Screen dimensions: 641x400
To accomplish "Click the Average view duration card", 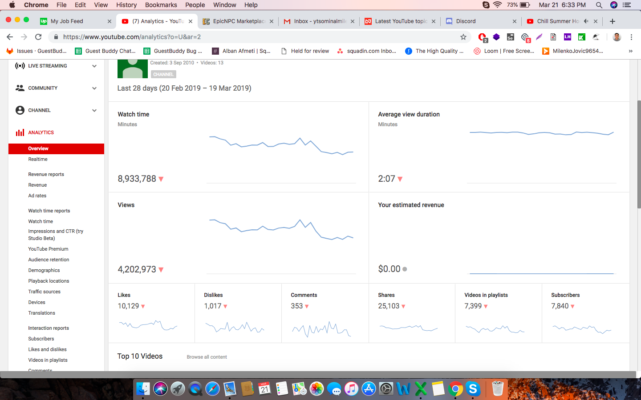I will point(499,147).
